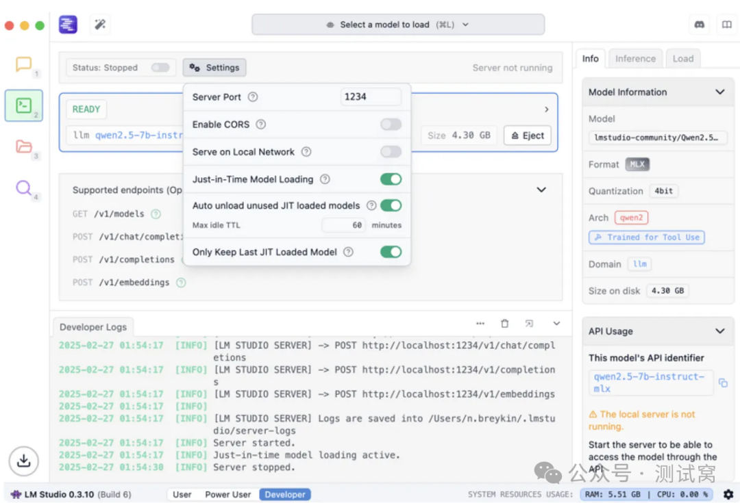
Task: Select the Developer Logs tab
Action: (x=93, y=327)
